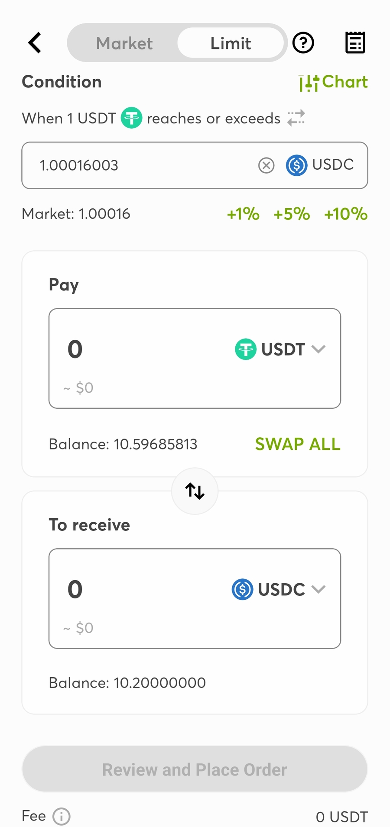Clear the condition price field
The height and width of the screenshot is (827, 390).
(x=266, y=165)
